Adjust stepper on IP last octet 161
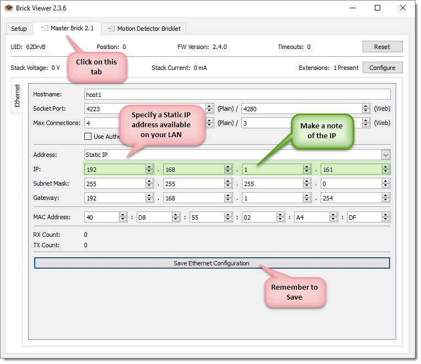This screenshot has height=364, width=421. [x=386, y=169]
